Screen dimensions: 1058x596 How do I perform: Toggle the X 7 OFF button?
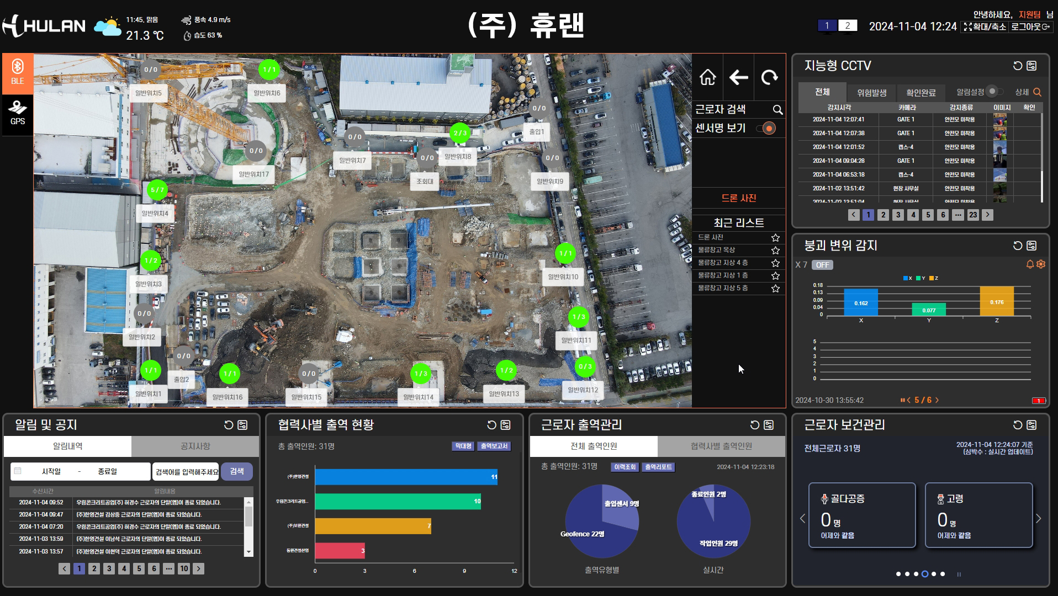point(822,265)
